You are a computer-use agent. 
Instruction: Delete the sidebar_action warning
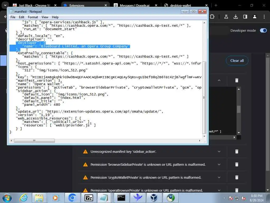[237, 151]
